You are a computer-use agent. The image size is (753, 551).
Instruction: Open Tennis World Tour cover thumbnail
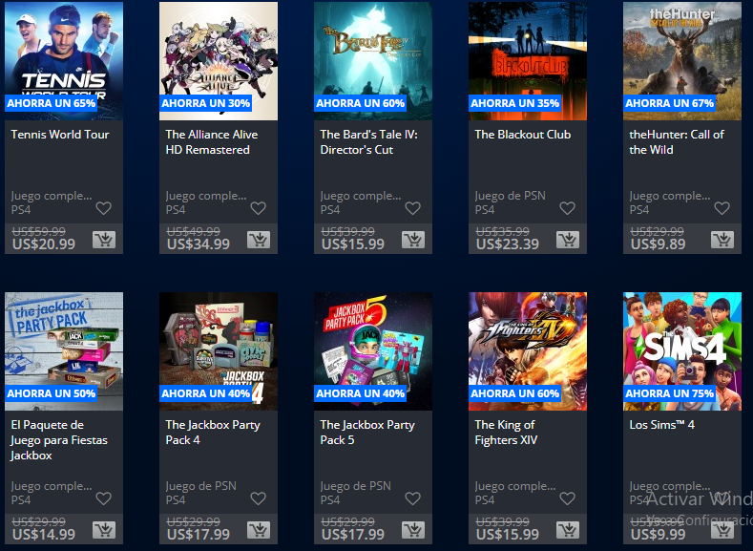coord(64,61)
